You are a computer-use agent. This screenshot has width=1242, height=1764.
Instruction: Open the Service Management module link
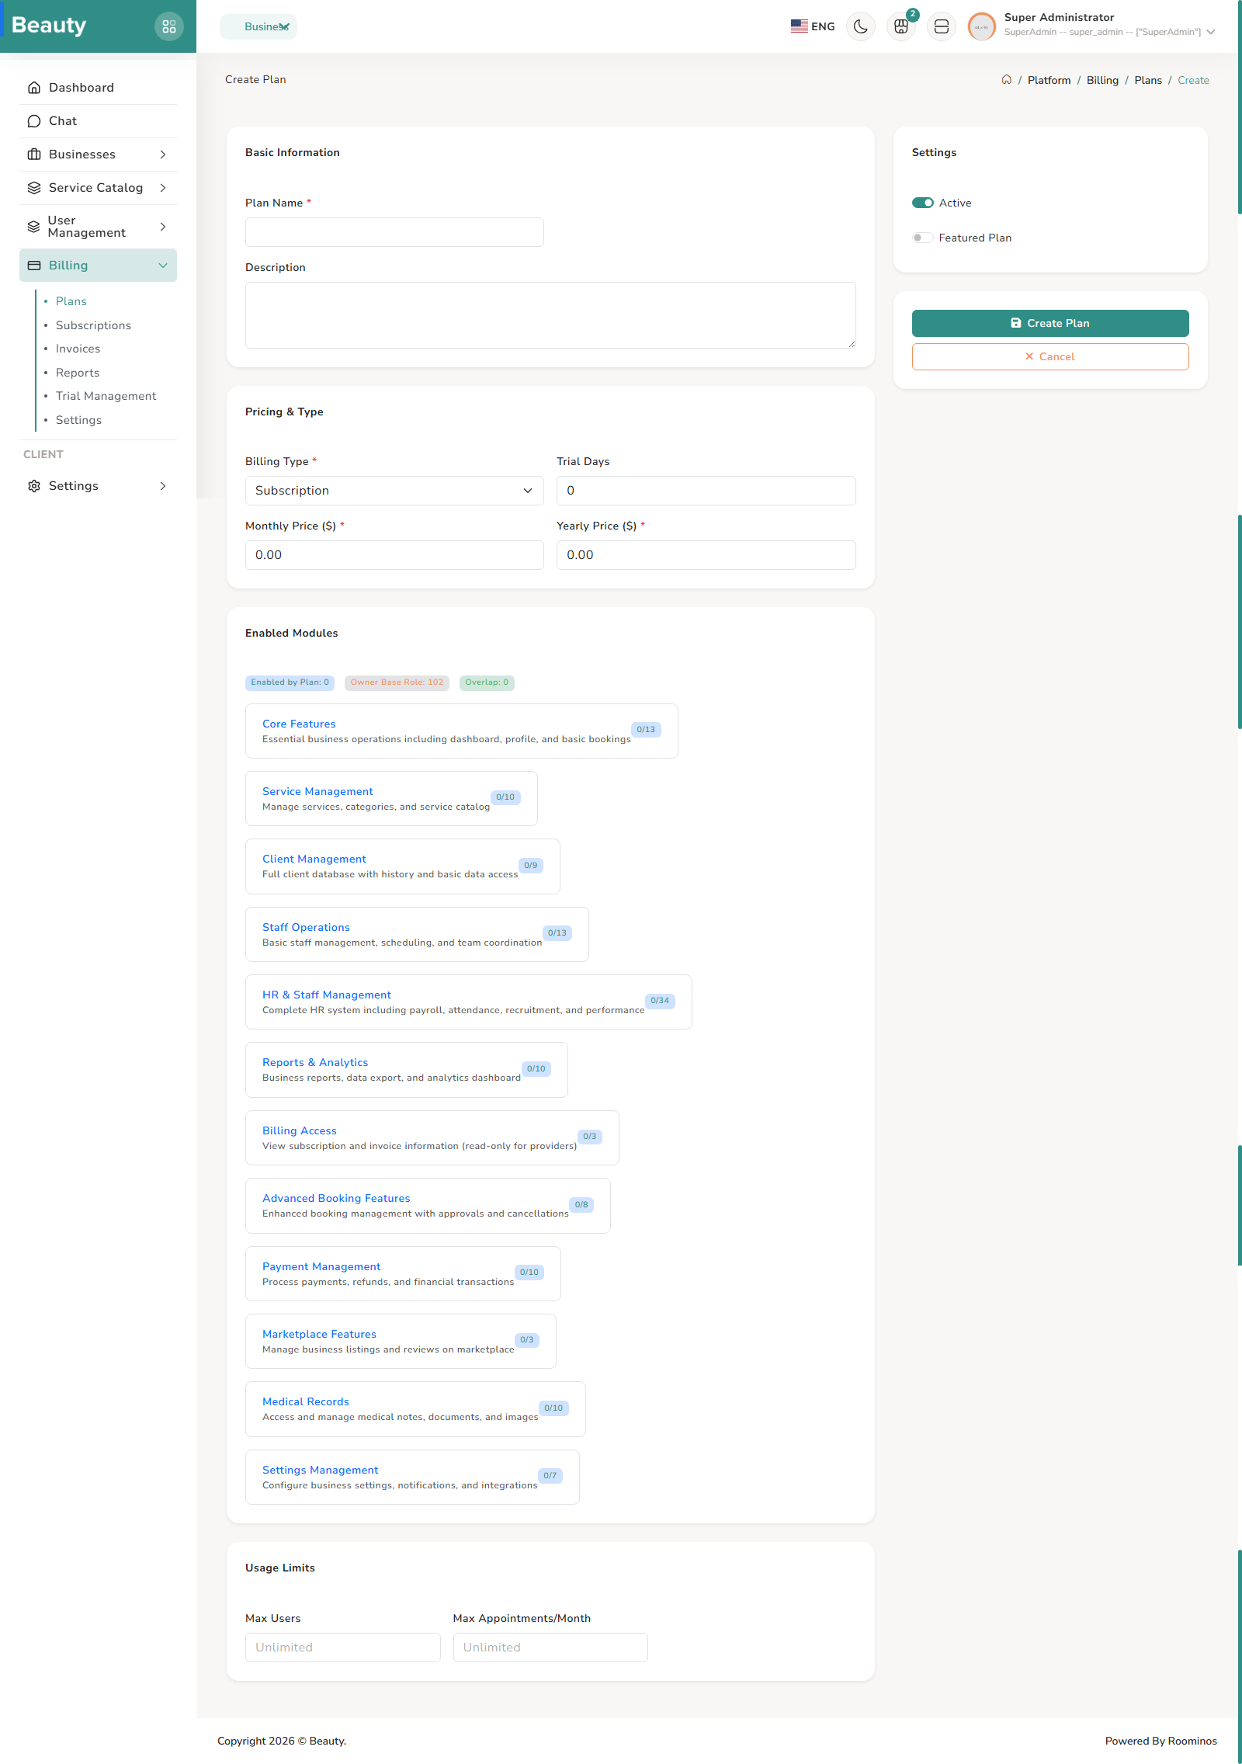317,791
